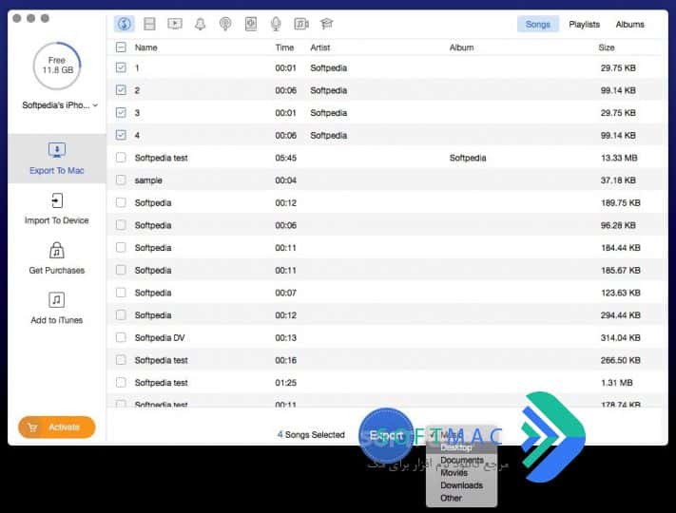This screenshot has height=513, width=676.
Task: Check the 05:45 Softpedia test checkbox
Action: click(x=121, y=158)
